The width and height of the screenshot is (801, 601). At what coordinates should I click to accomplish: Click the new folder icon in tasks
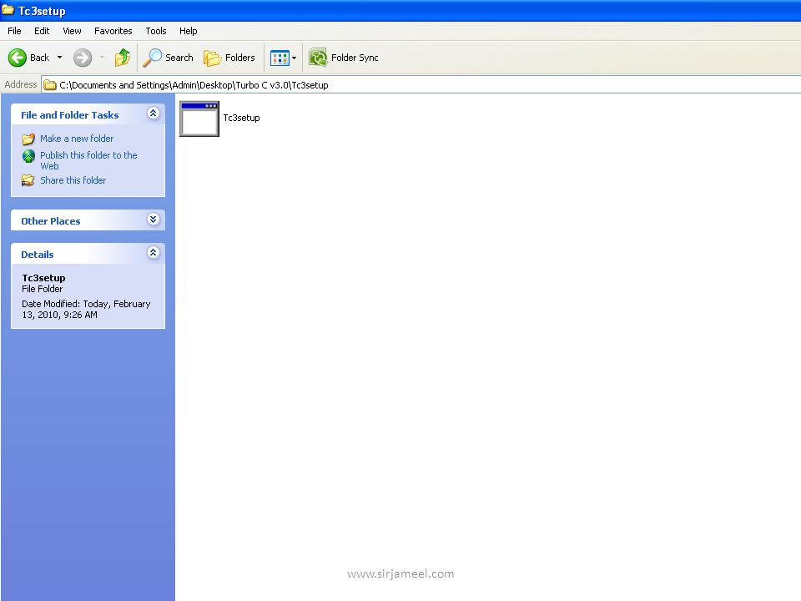tap(28, 139)
